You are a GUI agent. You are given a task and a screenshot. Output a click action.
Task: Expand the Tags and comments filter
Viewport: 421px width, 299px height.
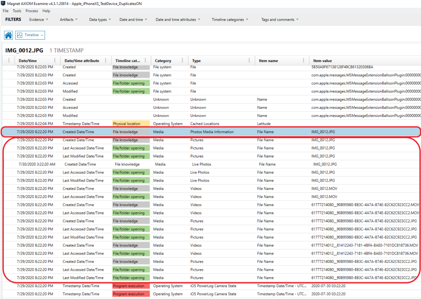[x=280, y=20]
